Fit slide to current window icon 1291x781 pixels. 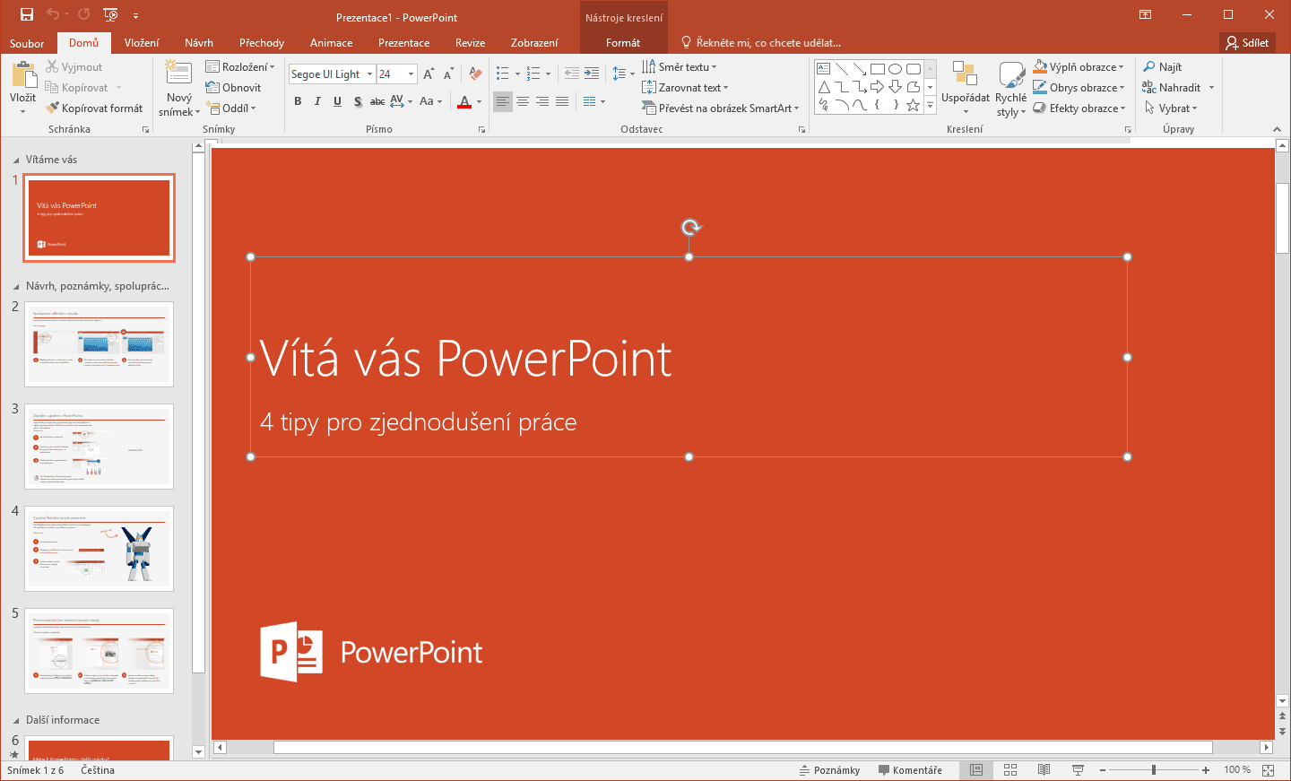tap(1269, 769)
